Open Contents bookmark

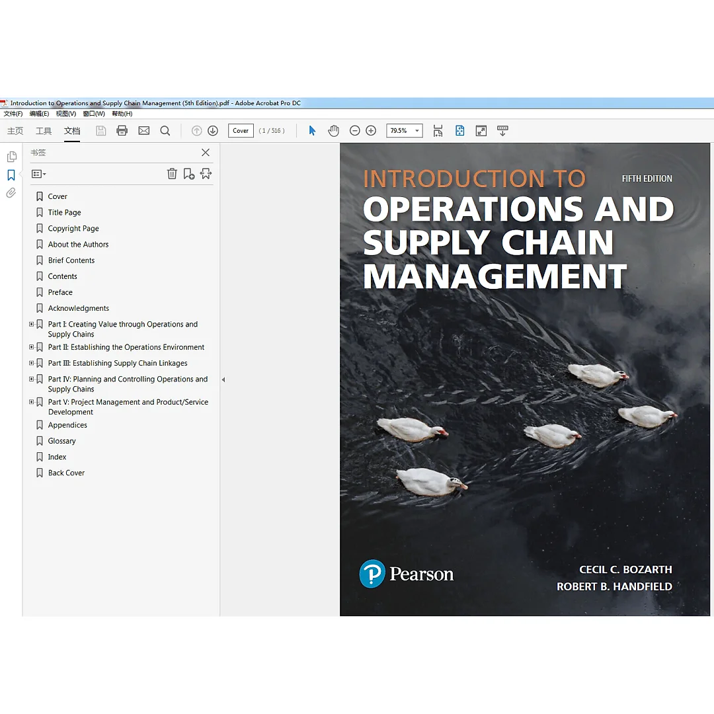[62, 276]
